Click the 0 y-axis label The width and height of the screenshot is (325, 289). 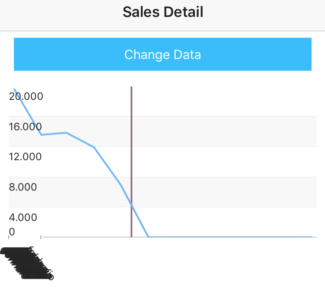pos(12,232)
